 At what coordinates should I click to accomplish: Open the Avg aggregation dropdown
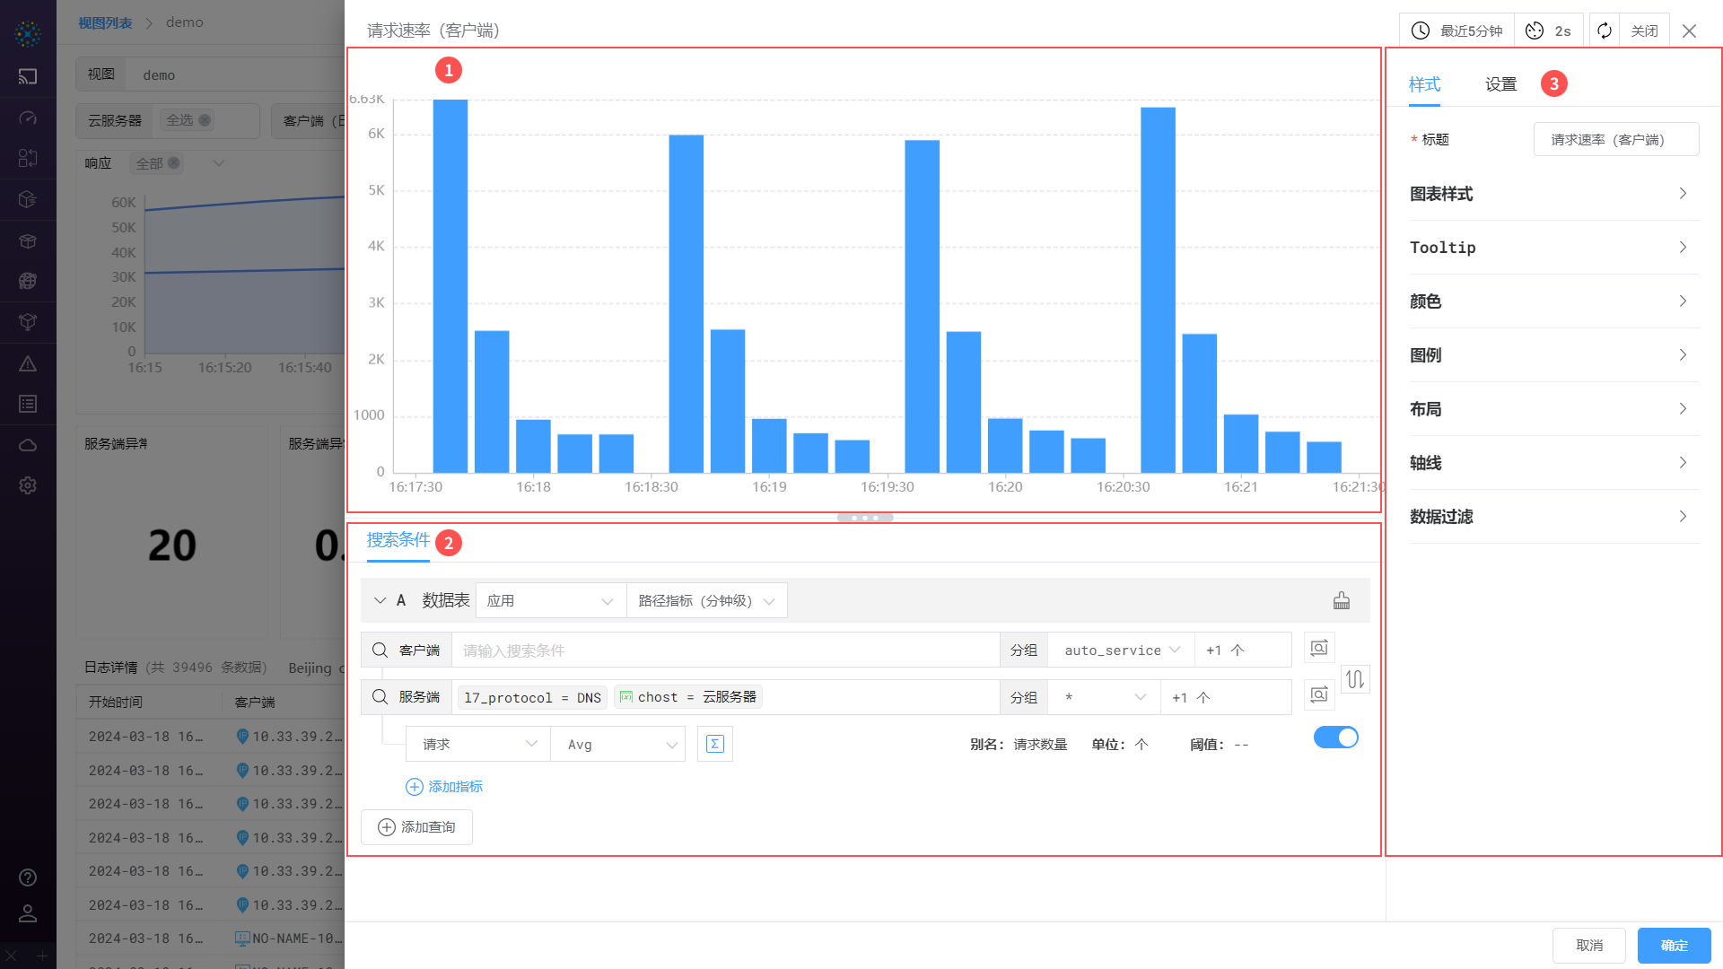click(619, 745)
